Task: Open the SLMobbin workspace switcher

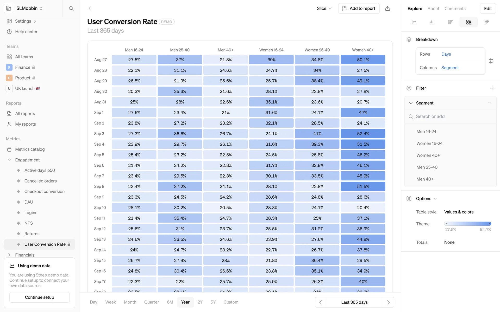Action: coord(29,8)
